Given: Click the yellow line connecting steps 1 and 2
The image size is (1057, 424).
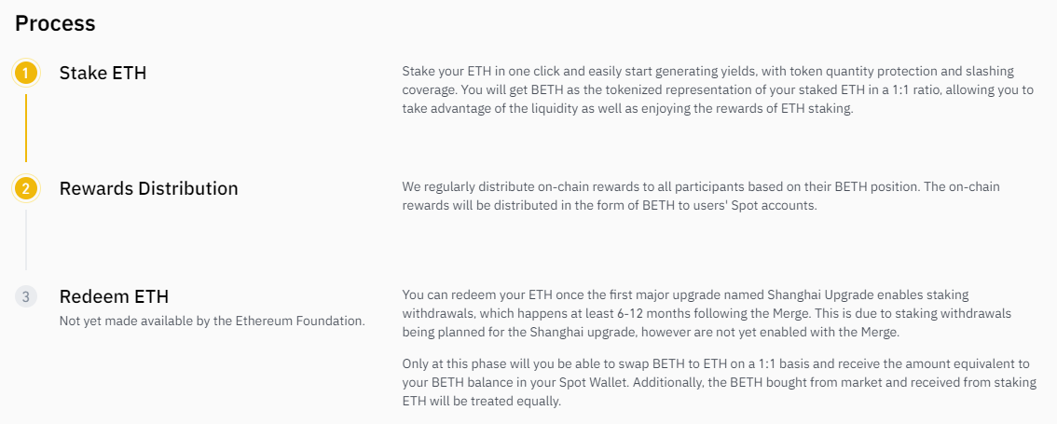Looking at the screenshot, I should [x=26, y=129].
